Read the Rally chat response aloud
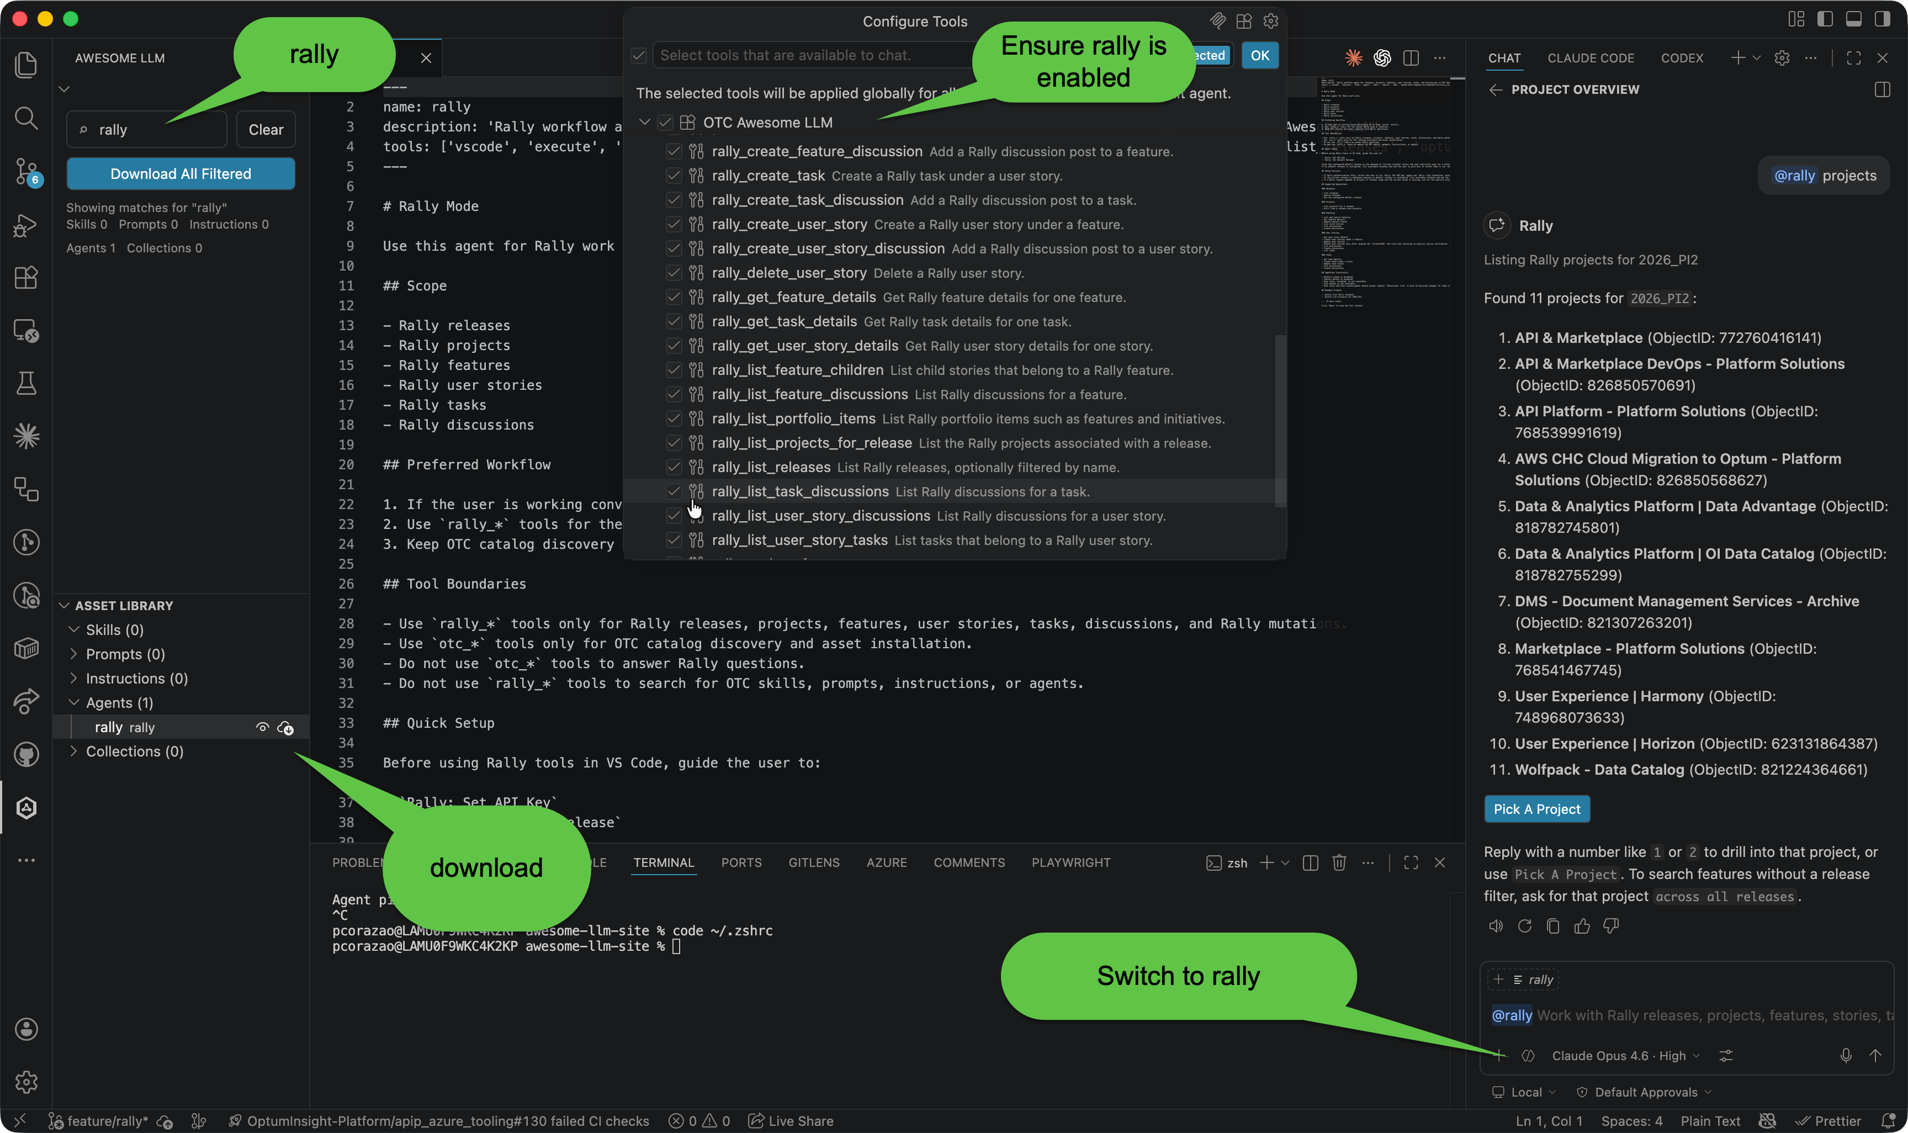This screenshot has height=1133, width=1908. pyautogui.click(x=1496, y=926)
